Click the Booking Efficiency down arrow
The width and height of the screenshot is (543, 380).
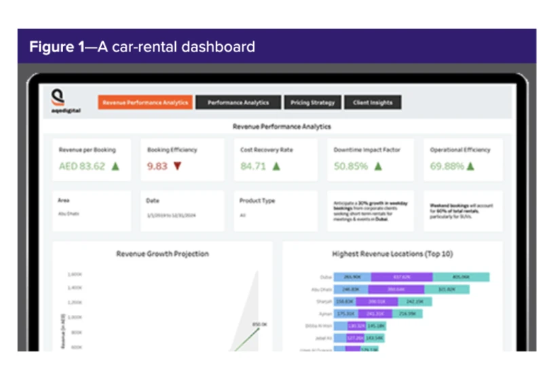(177, 166)
